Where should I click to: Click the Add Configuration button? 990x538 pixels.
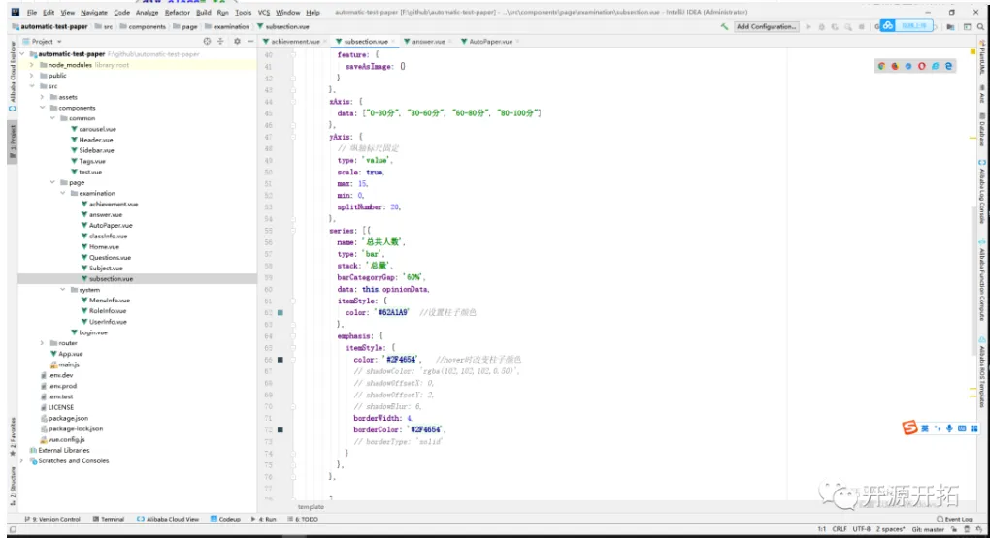click(x=766, y=27)
